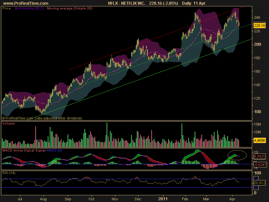Viewport: 269px width, 202px height.
Task: Select the RSI (14) panel label
Action: click(9, 173)
